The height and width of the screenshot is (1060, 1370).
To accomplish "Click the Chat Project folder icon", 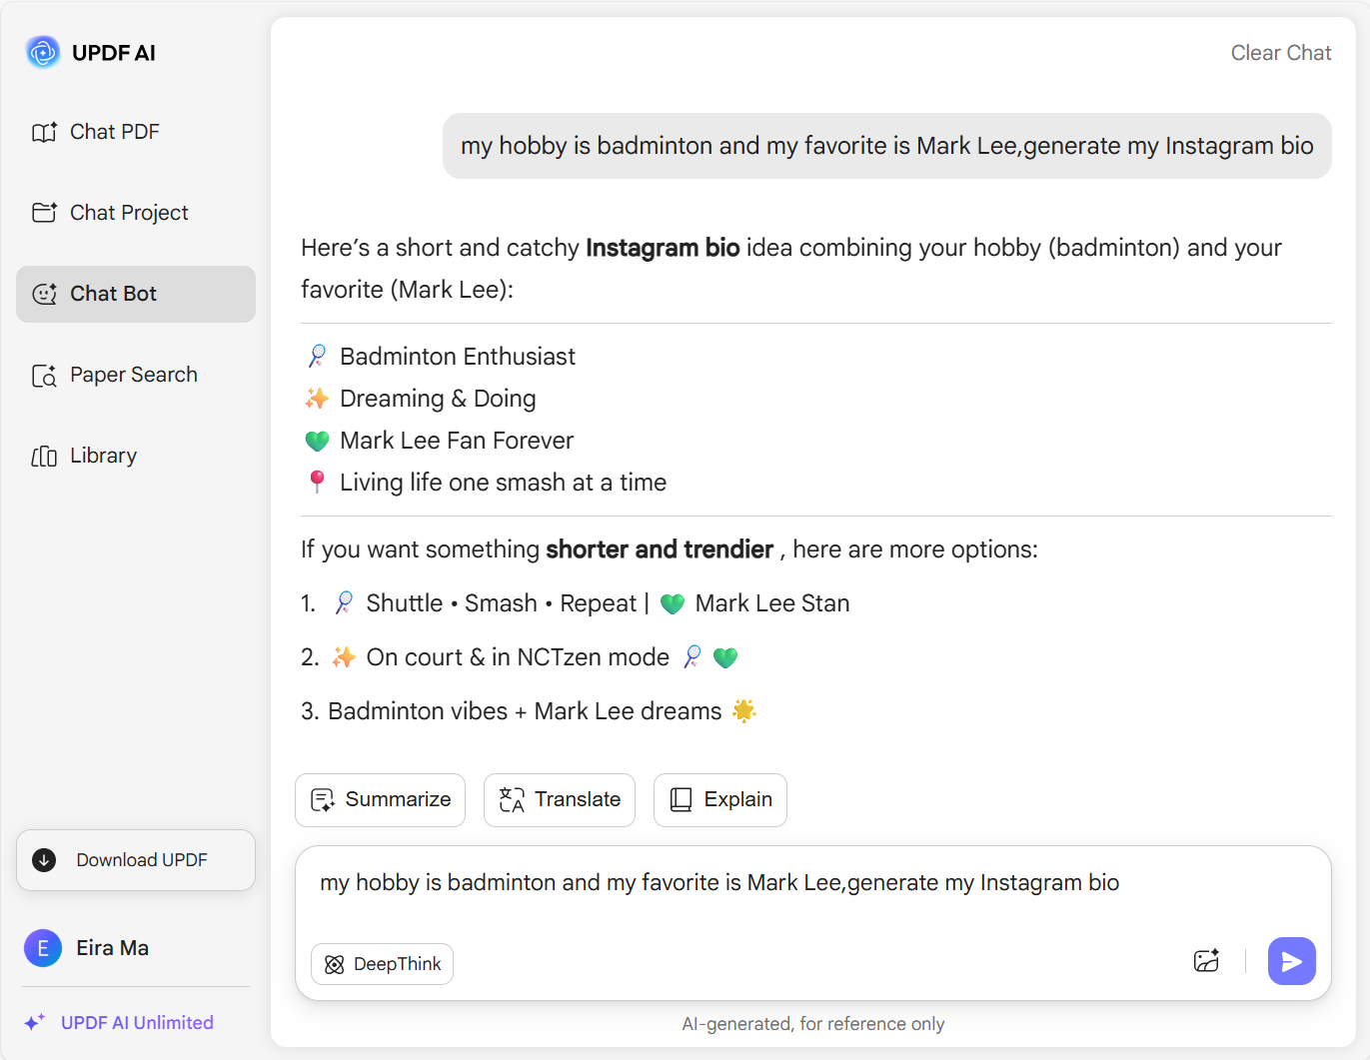I will coord(44,213).
